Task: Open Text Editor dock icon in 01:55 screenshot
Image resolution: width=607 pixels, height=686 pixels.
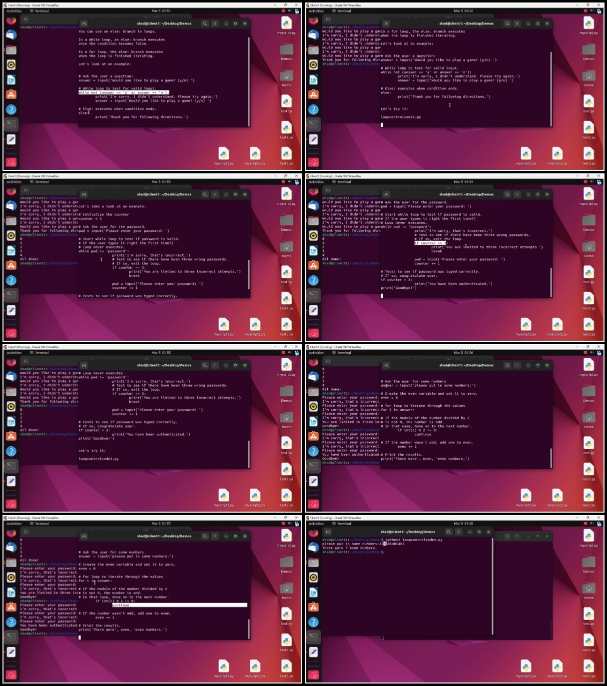Action: [x=11, y=481]
